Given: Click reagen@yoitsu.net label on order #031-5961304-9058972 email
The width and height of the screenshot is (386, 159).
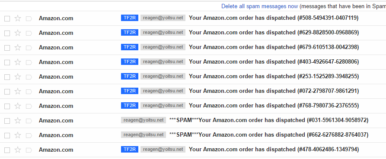Looking at the screenshot, I should coord(144,120).
